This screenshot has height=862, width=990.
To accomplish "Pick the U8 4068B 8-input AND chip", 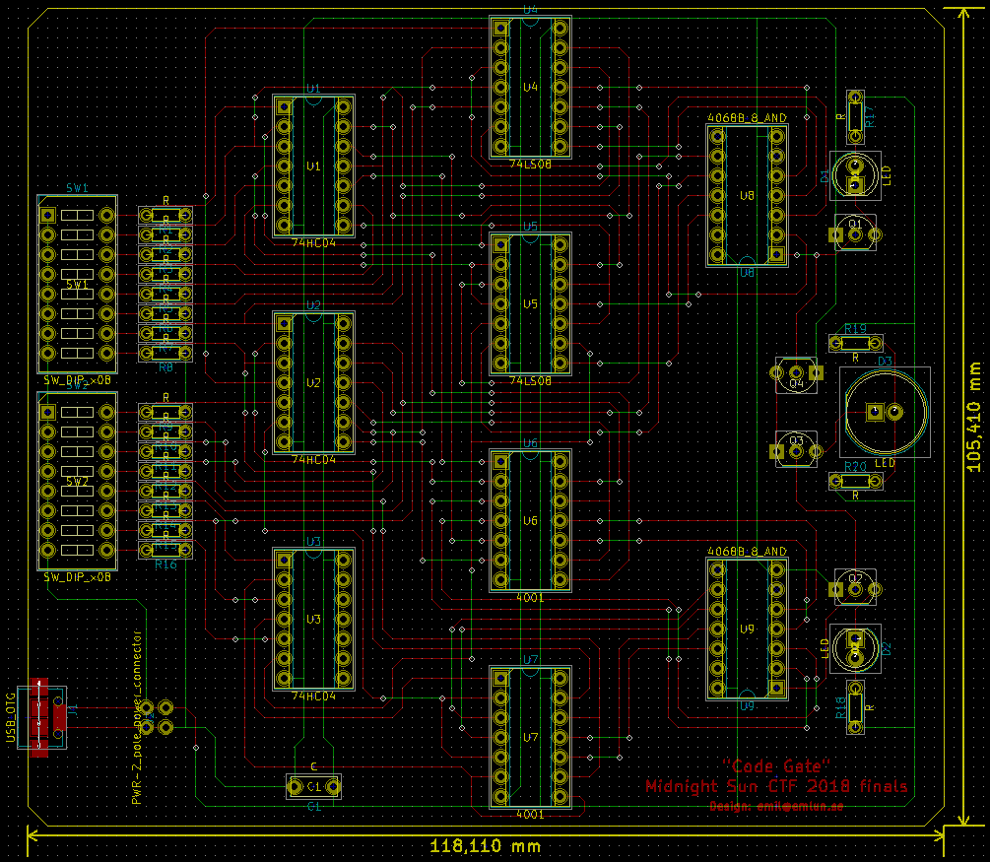I will [x=747, y=195].
